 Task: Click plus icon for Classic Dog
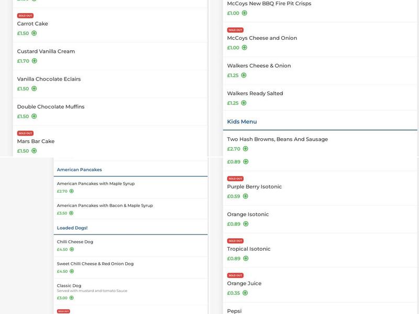[72, 298]
